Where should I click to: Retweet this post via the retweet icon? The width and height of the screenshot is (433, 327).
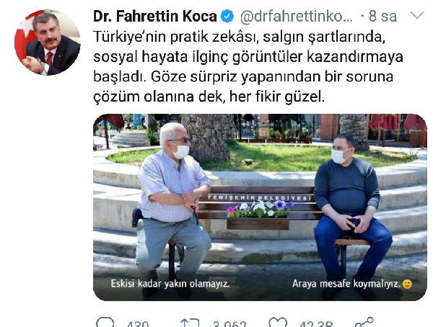point(190,323)
